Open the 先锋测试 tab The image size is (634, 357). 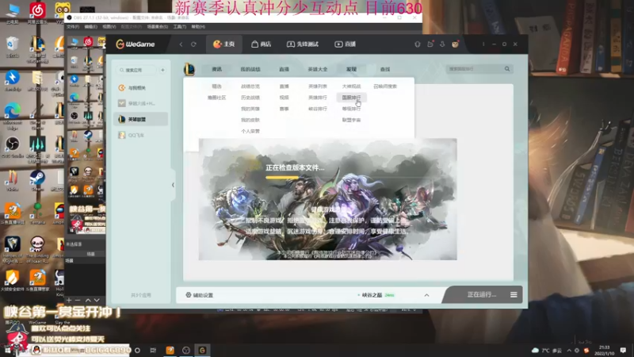(303, 44)
